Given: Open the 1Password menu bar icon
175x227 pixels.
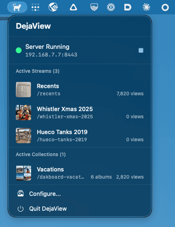Looking at the screenshot, I should coord(111,7).
